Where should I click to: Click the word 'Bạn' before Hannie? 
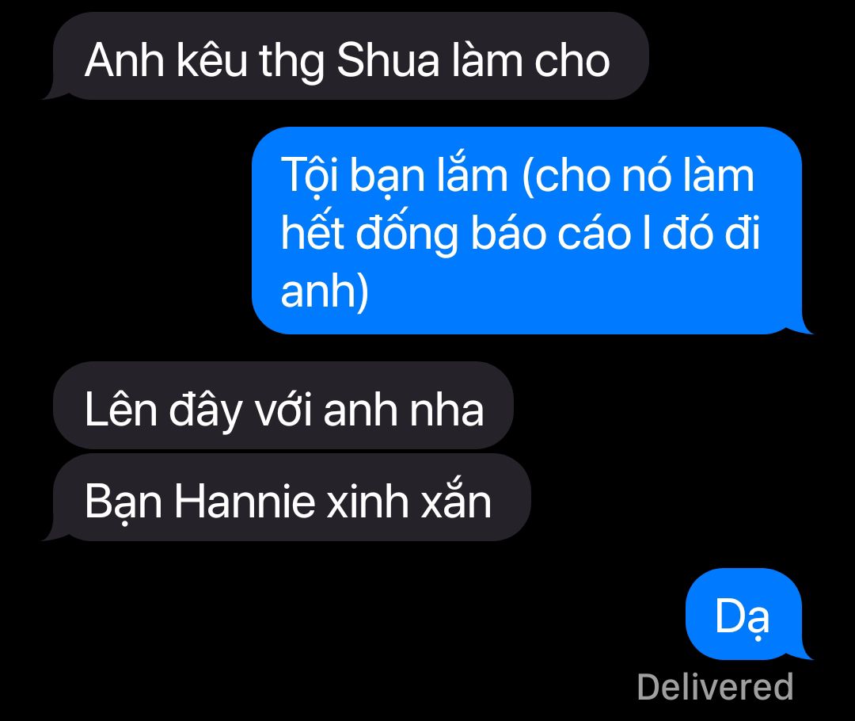(x=123, y=502)
